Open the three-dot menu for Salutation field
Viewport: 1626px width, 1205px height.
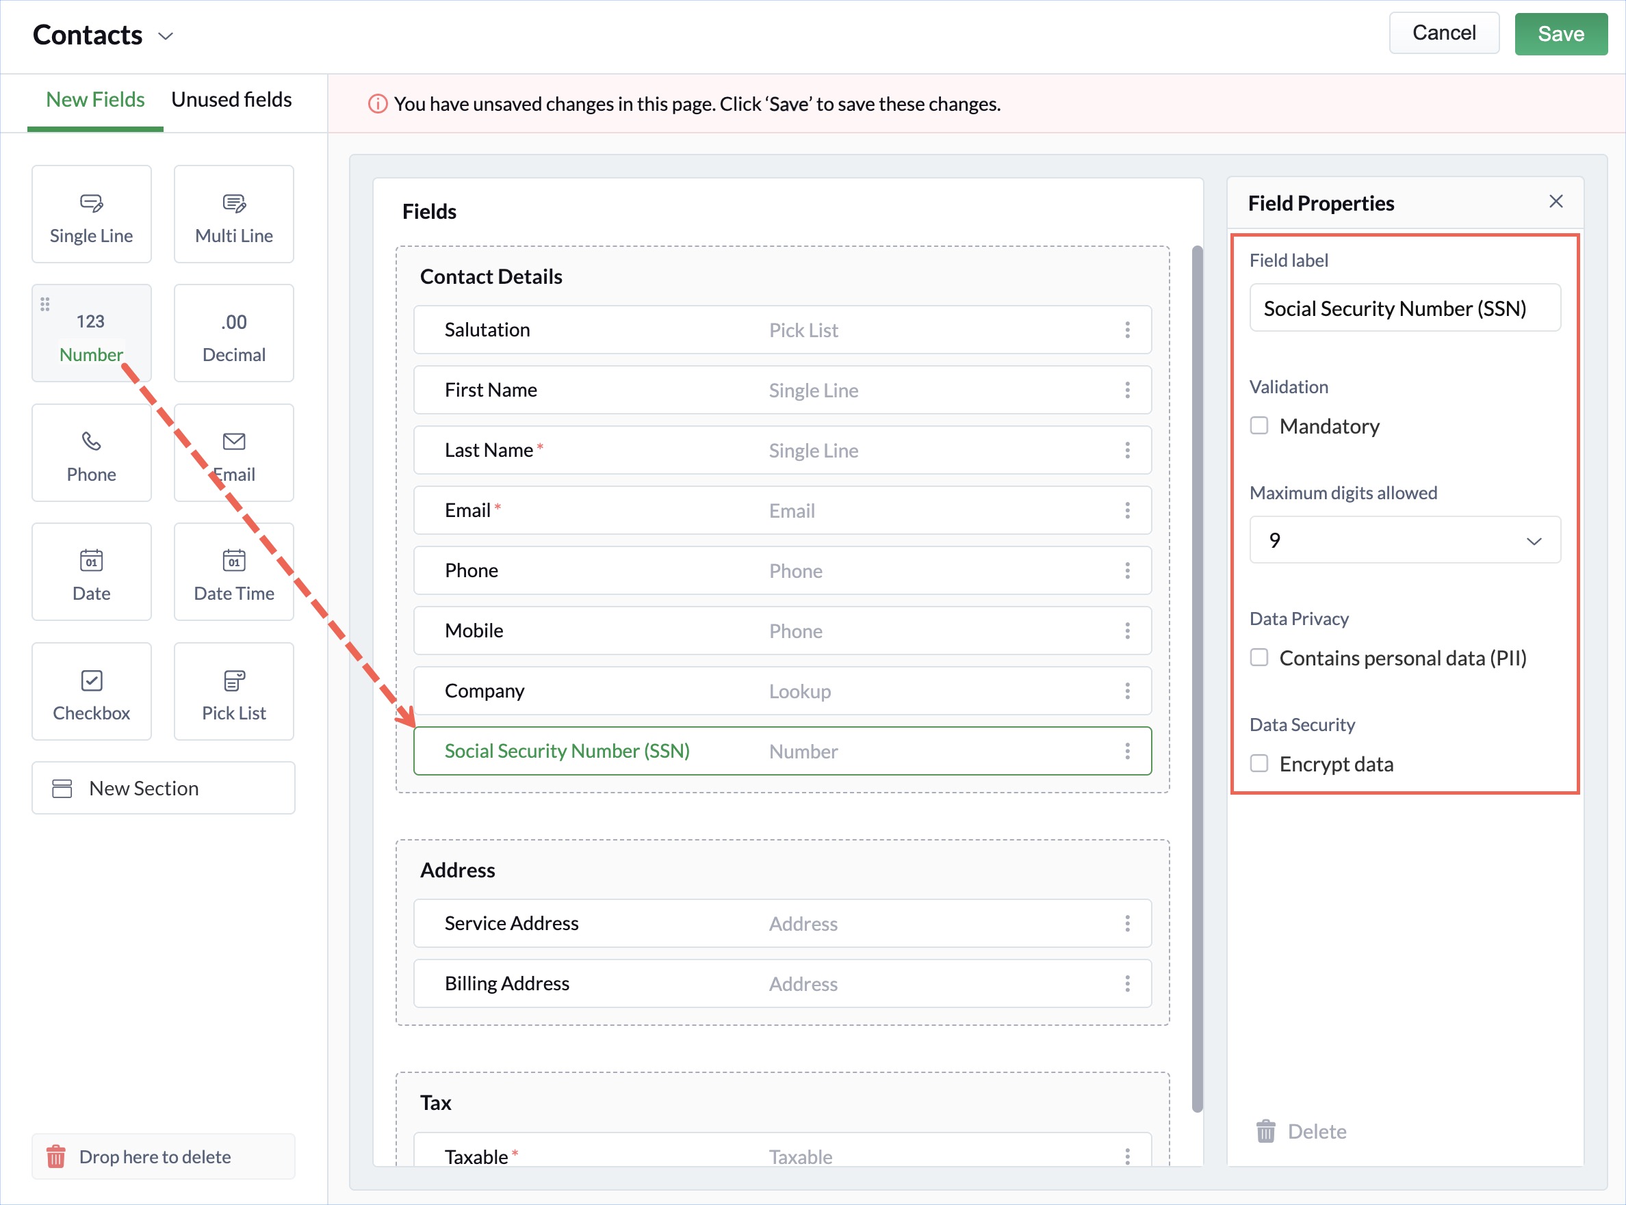(x=1127, y=330)
